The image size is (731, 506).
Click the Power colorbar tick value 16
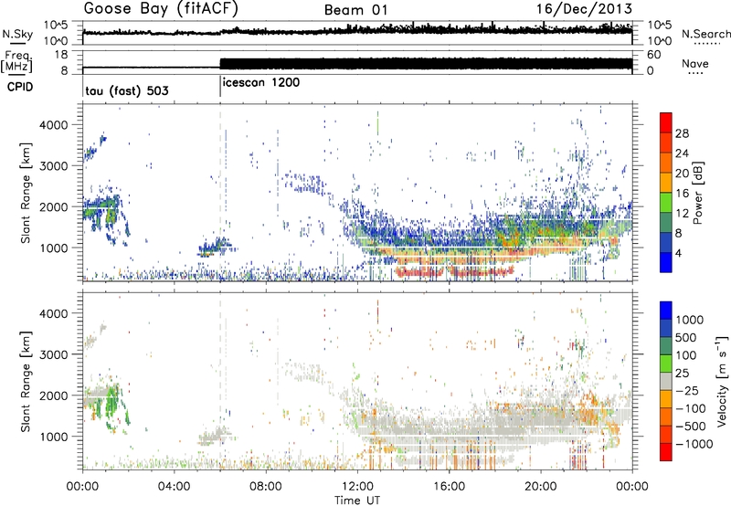point(682,194)
